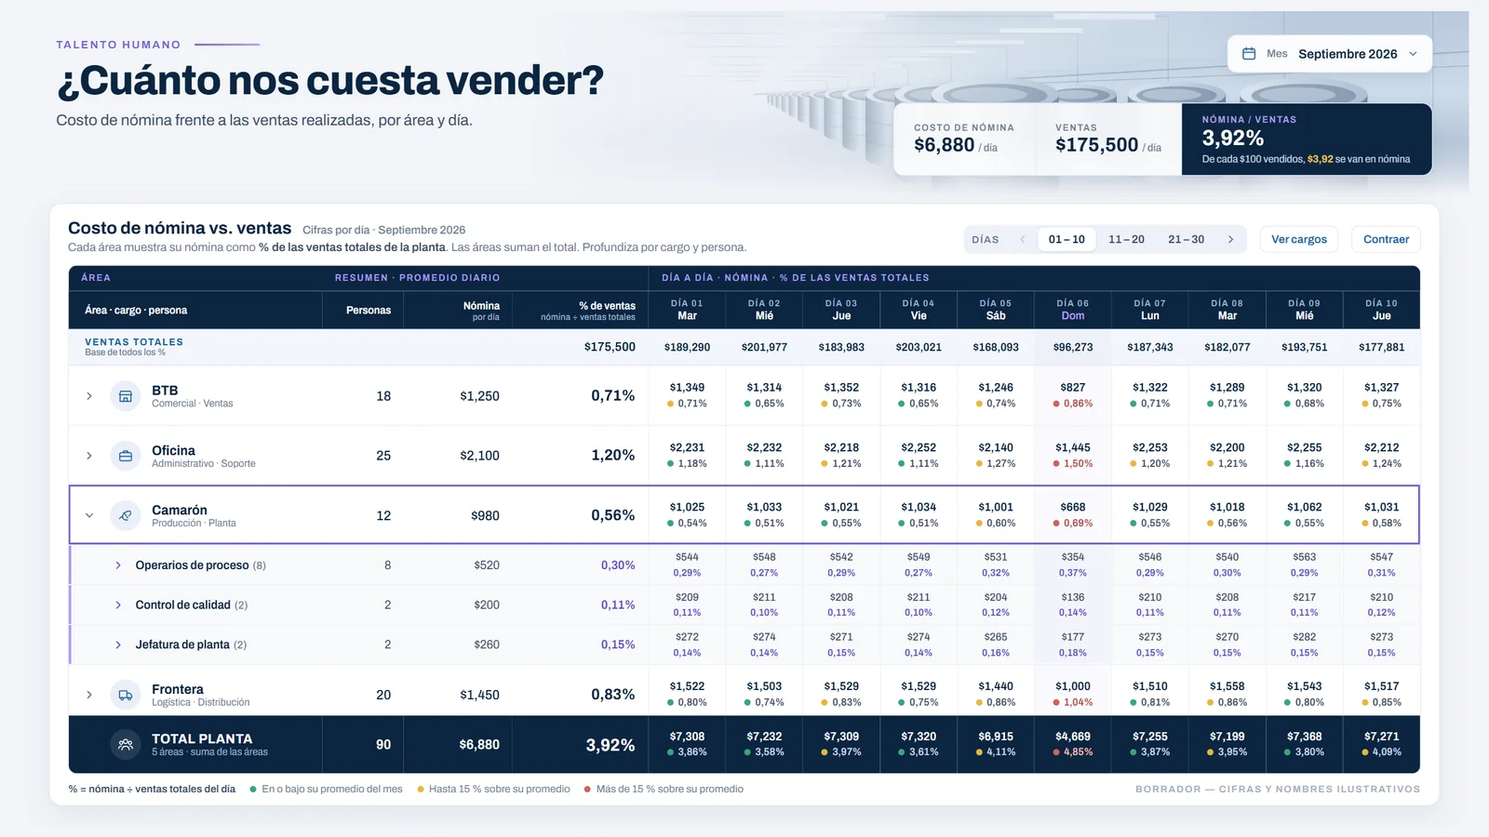Expand the Oficina area row
The height and width of the screenshot is (837, 1489).
89,456
